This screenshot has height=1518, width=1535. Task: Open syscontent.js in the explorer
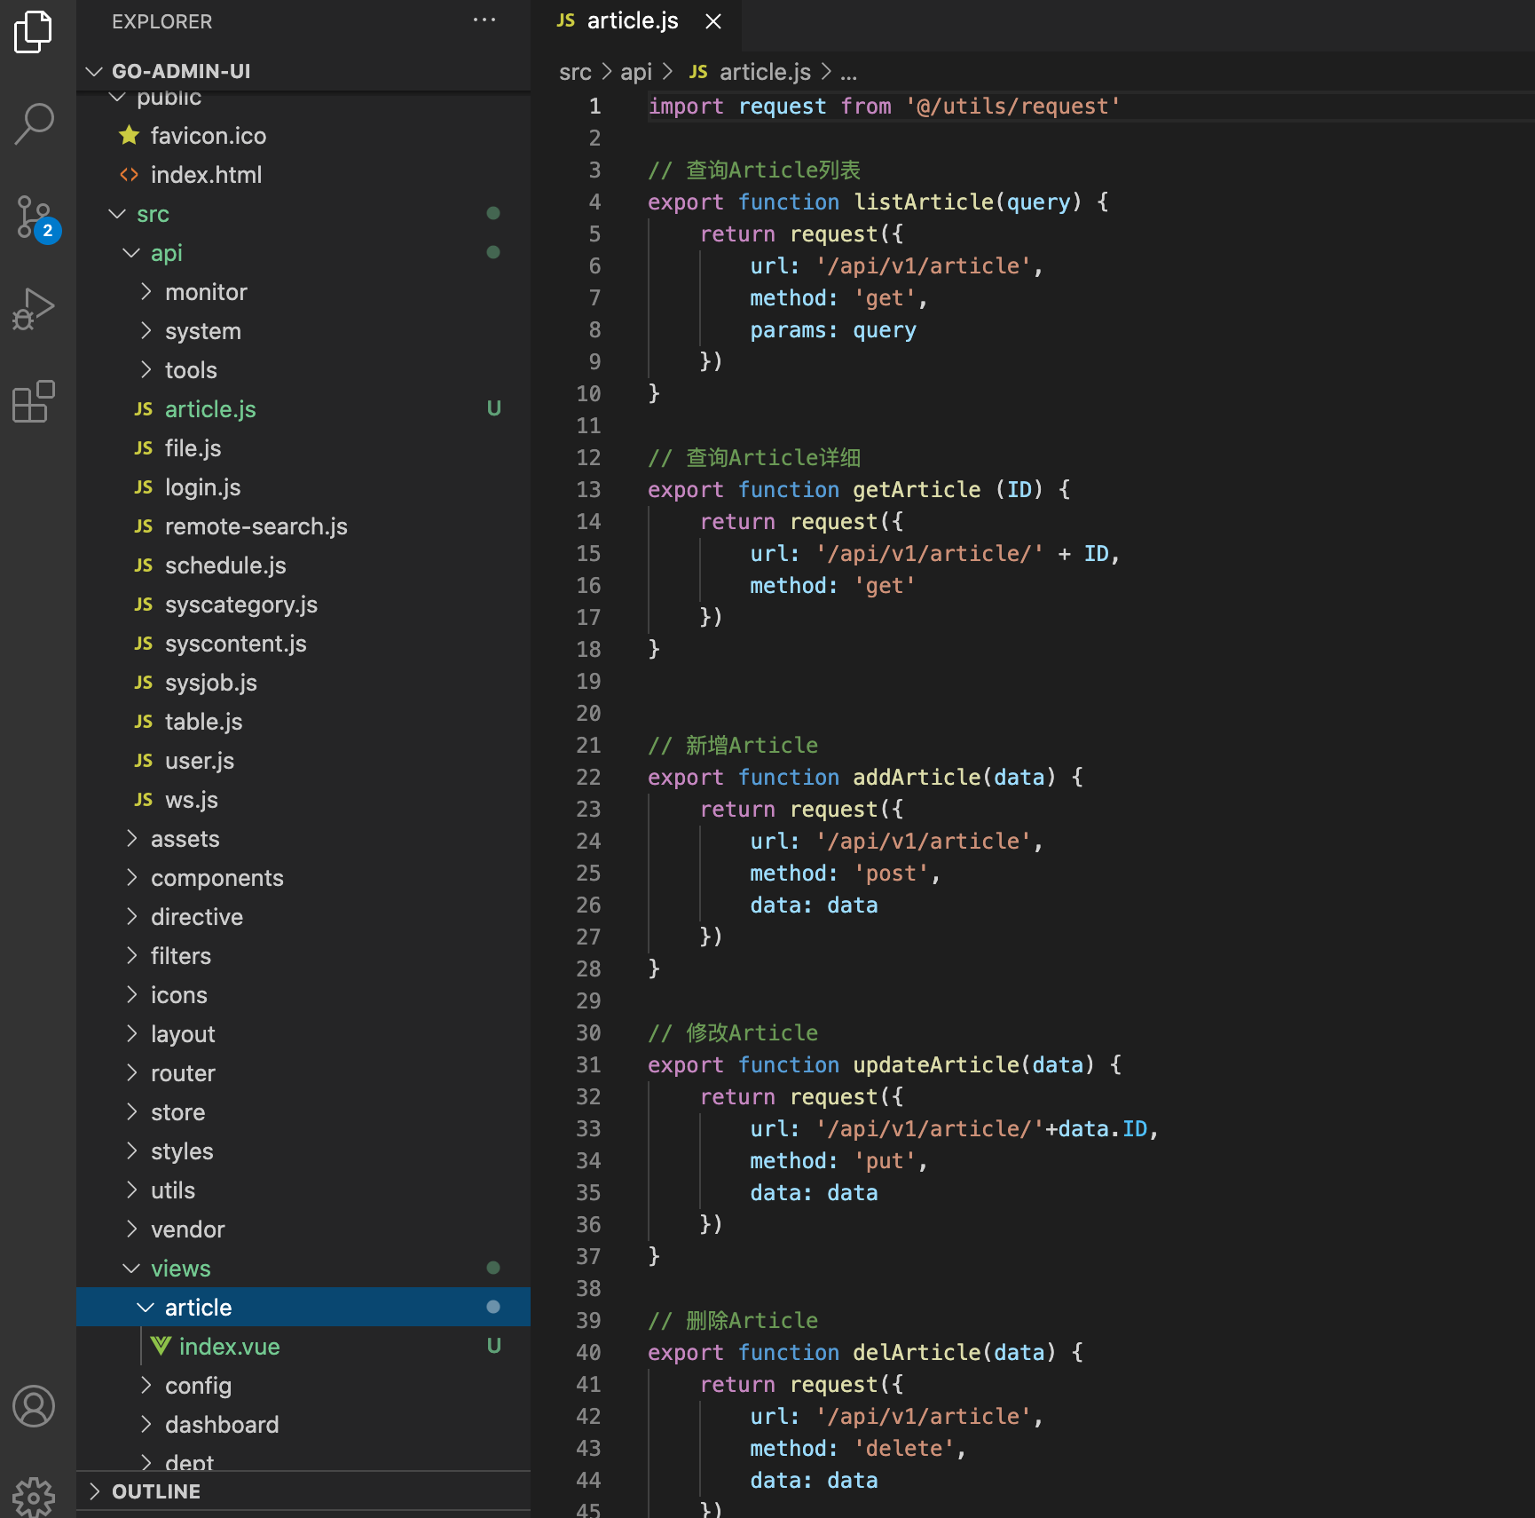[x=303, y=644]
